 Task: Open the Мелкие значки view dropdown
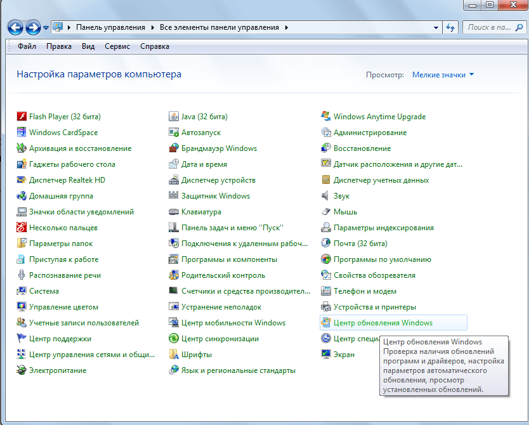443,75
